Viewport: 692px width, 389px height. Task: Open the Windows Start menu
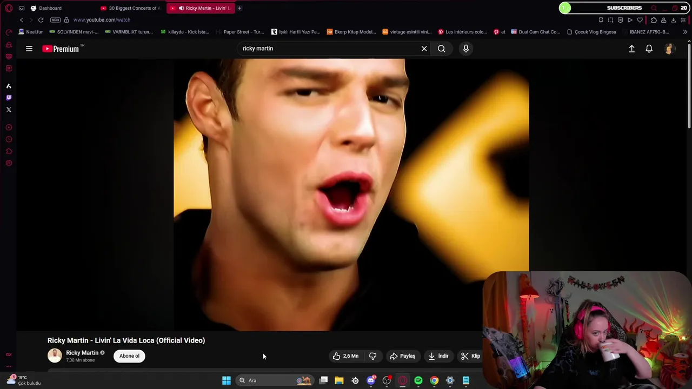point(227,380)
